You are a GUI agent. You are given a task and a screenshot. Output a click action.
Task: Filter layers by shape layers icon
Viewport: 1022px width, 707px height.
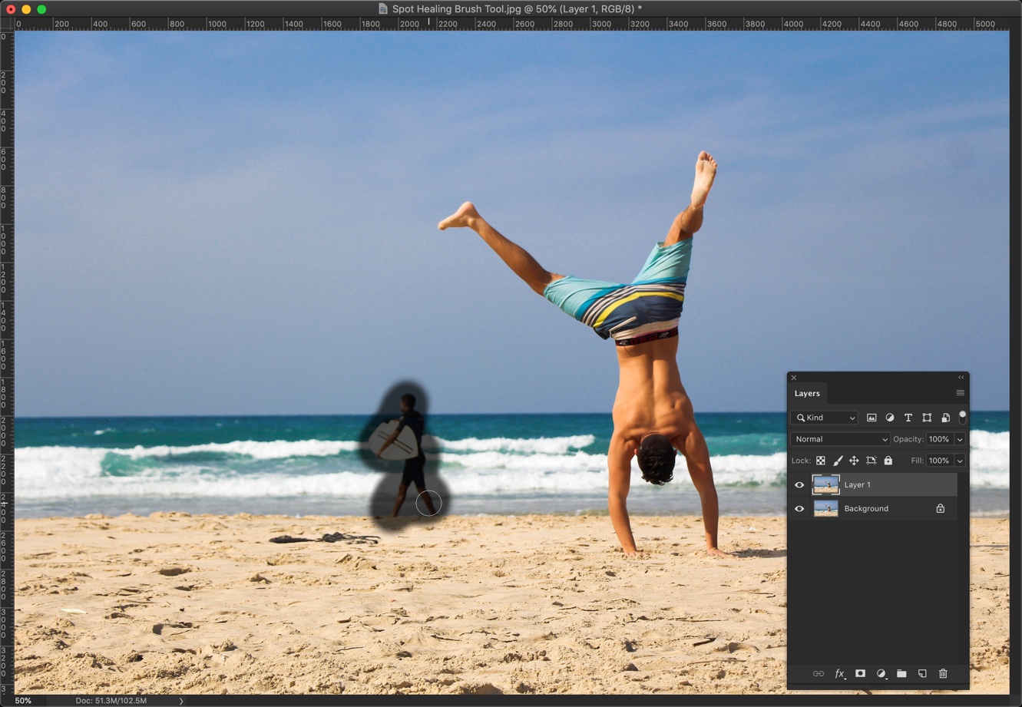[927, 418]
